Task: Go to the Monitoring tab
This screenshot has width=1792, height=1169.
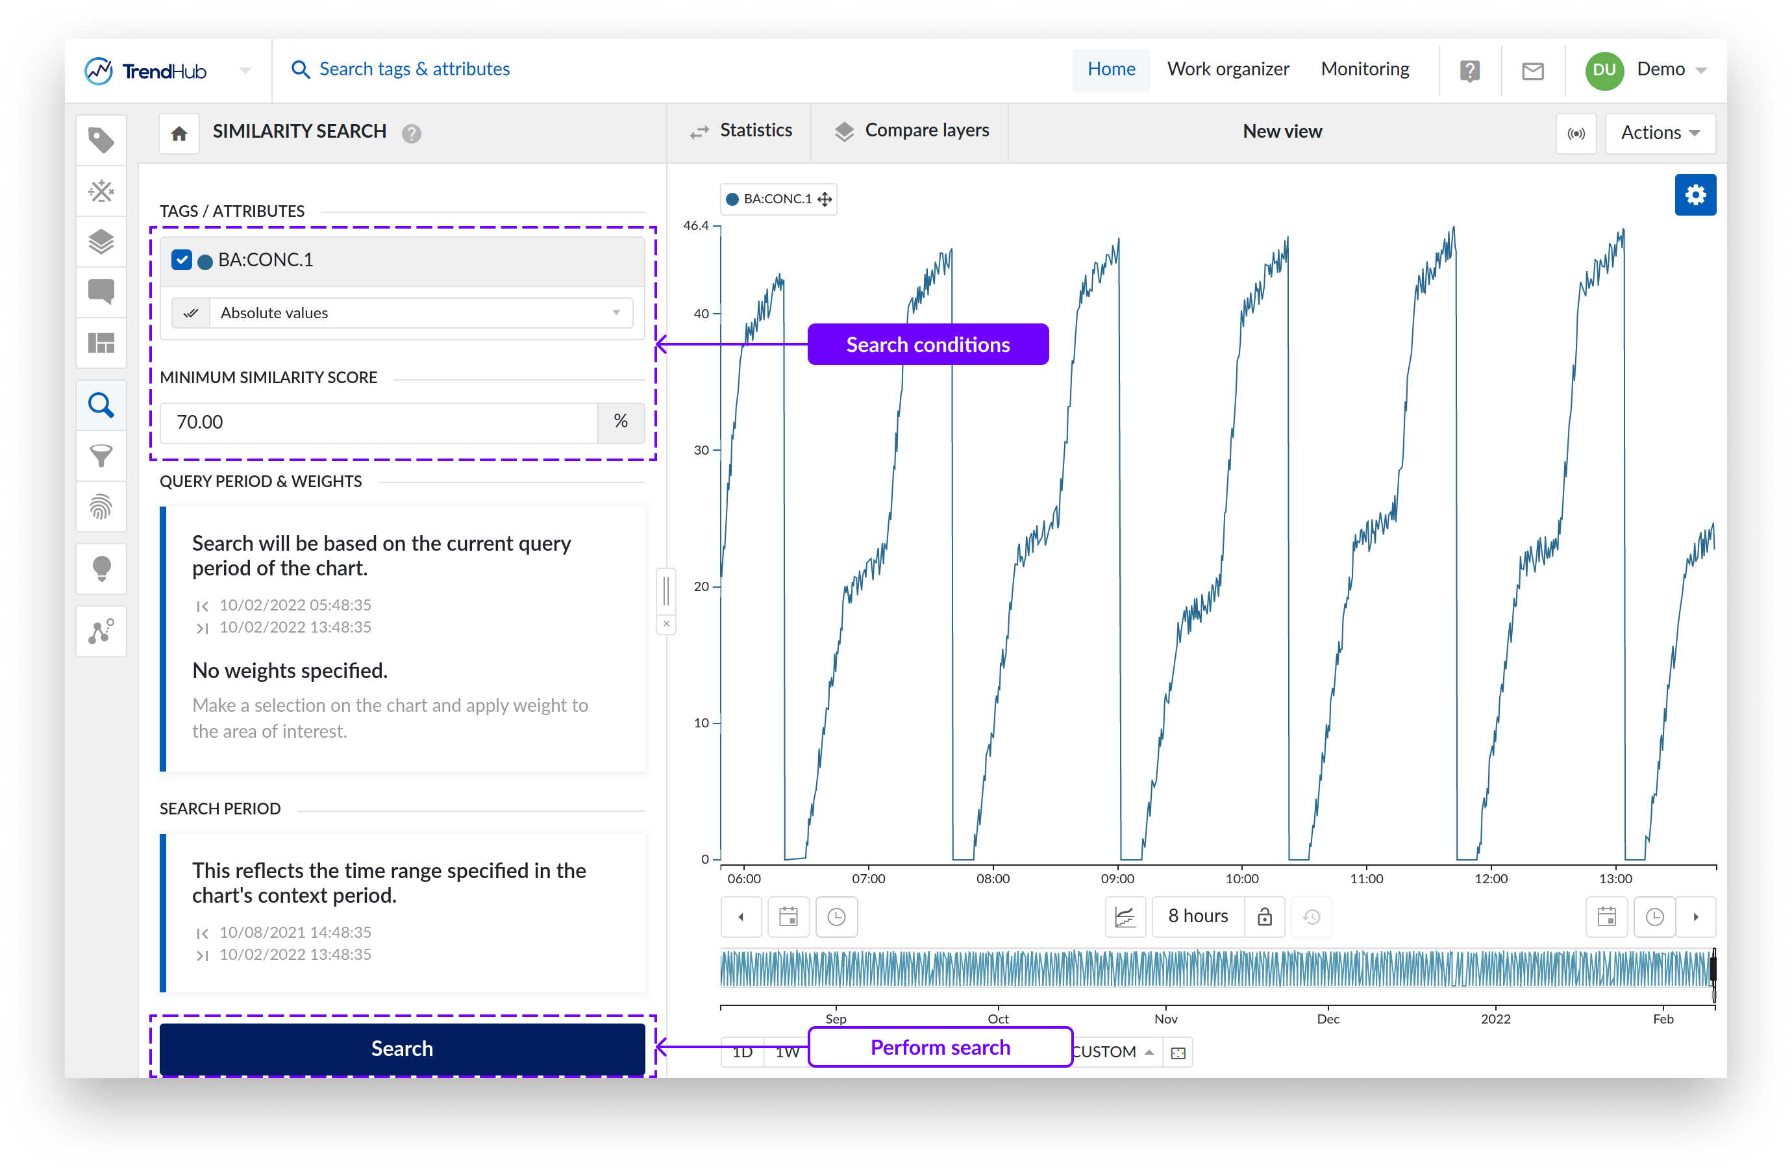Action: pos(1364,69)
